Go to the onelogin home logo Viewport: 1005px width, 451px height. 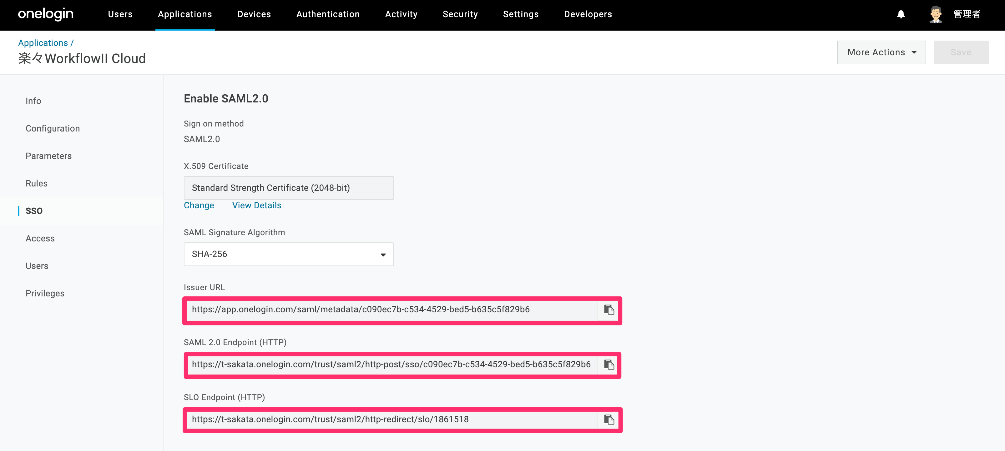point(46,14)
